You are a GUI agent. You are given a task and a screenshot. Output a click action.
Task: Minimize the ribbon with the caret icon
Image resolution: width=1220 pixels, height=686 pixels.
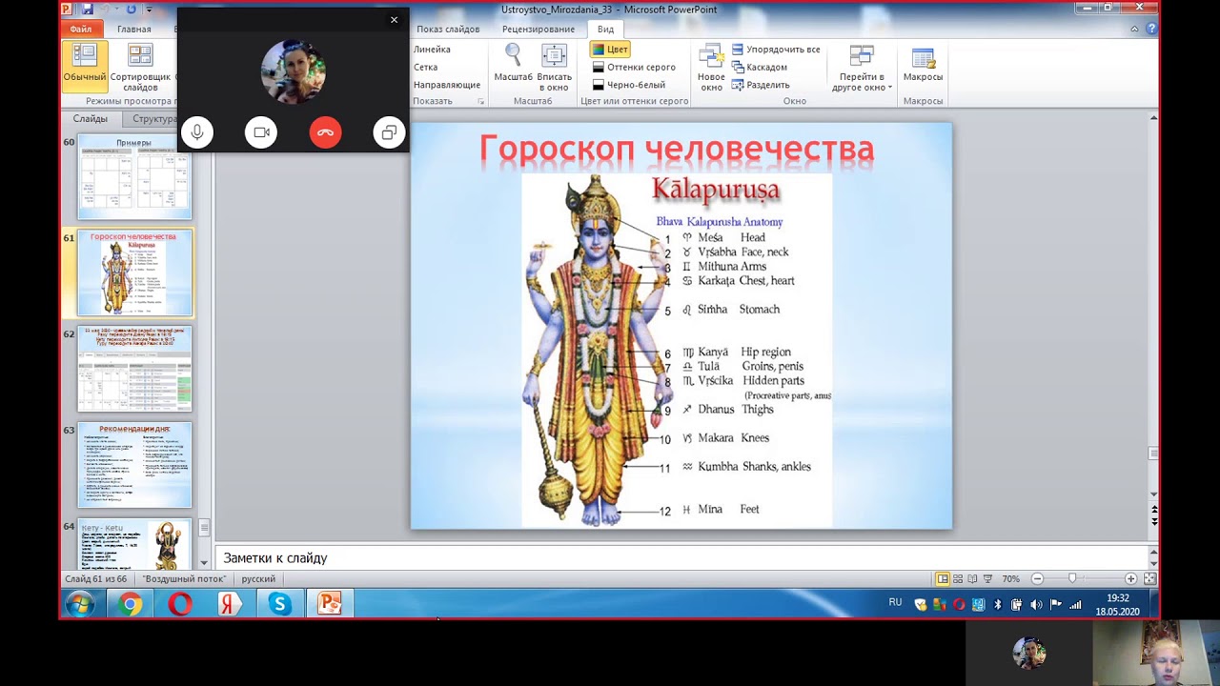pyautogui.click(x=1135, y=30)
